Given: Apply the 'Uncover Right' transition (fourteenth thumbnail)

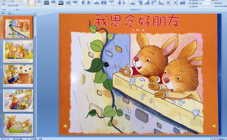Looking at the screenshot, I should pos(125,3).
